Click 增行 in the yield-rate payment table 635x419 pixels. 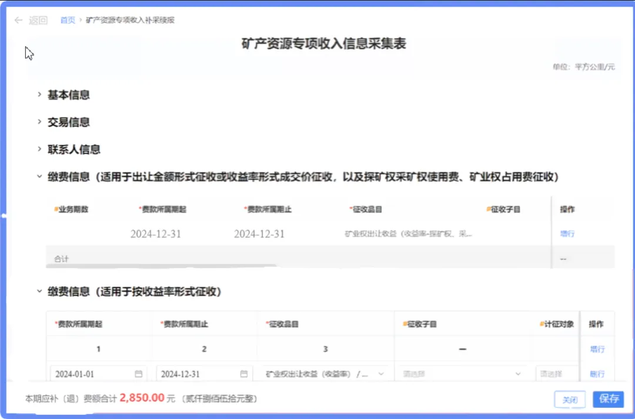(597, 349)
